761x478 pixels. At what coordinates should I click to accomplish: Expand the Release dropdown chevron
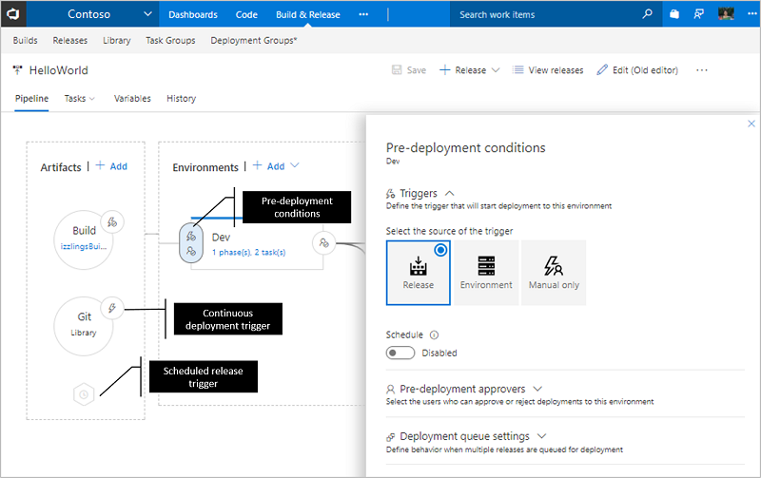[496, 70]
